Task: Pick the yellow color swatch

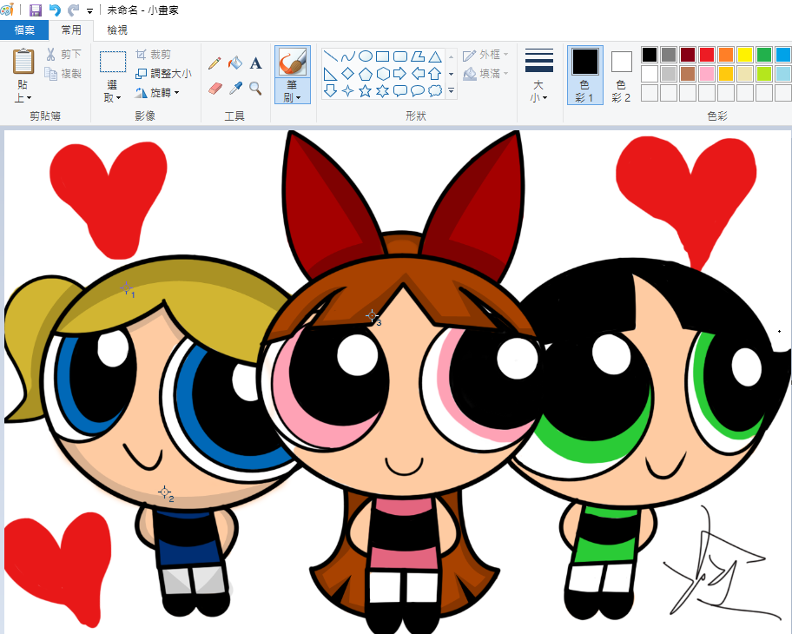Action: [745, 55]
